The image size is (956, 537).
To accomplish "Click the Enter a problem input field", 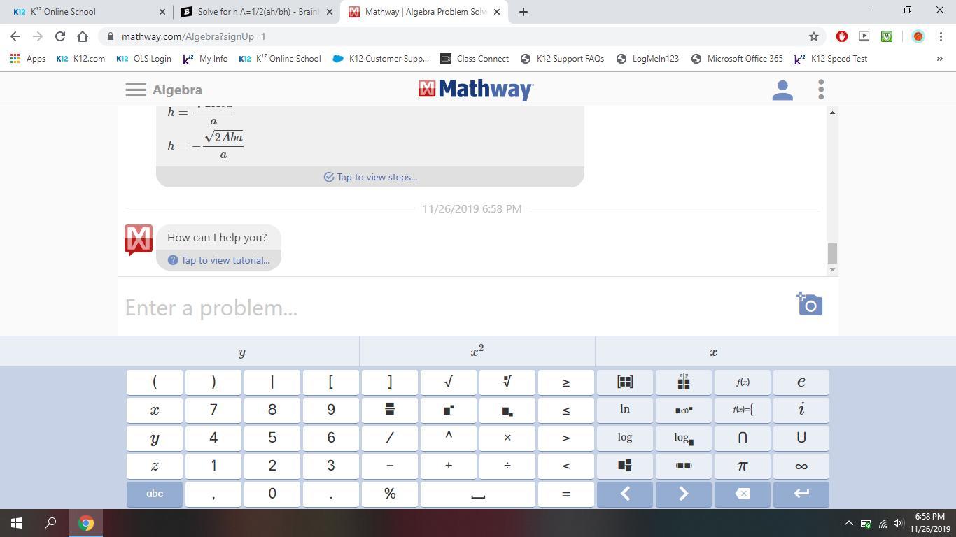I will click(x=455, y=307).
